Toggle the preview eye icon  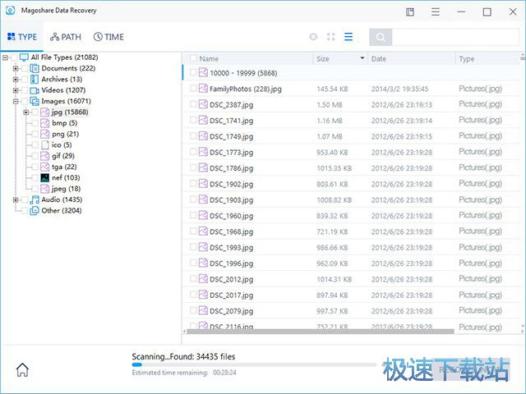click(x=313, y=37)
